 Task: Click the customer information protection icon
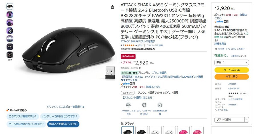tap(160, 105)
